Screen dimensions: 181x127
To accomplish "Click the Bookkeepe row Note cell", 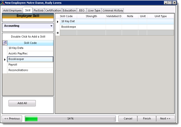I will pyautogui.click(x=130, y=27).
